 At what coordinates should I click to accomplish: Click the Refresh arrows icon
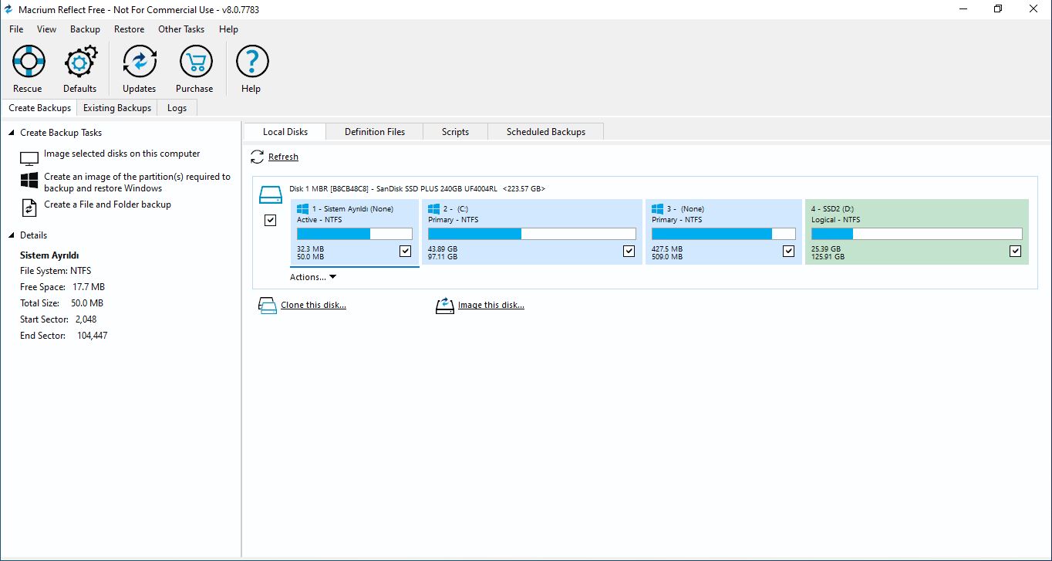pos(257,157)
